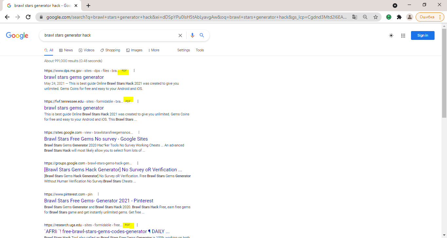The width and height of the screenshot is (447, 238).
Task: Go back to the previous page
Action: [7, 17]
